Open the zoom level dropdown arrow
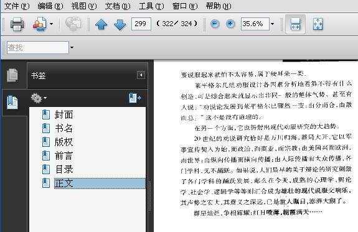This screenshot has height=232, width=358. click(x=272, y=24)
